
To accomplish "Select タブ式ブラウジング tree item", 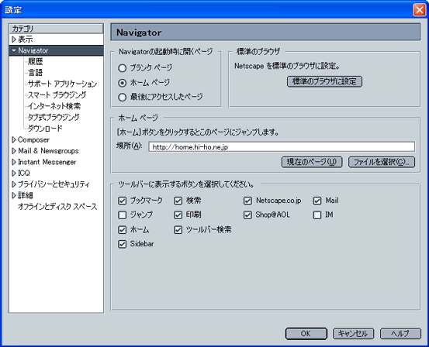I will 54,117.
